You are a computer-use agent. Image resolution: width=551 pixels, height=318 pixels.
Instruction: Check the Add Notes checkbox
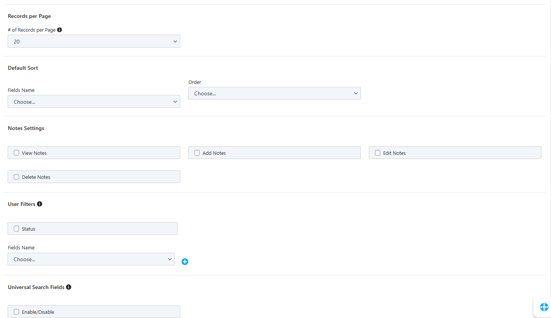[x=197, y=153]
